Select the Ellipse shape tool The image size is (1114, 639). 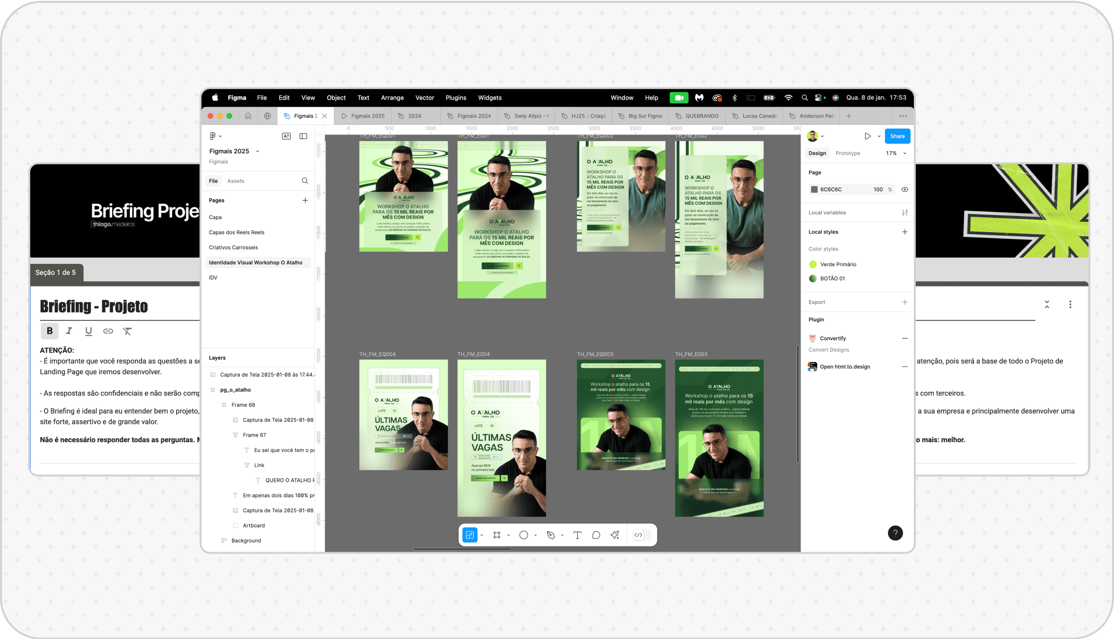pos(523,535)
